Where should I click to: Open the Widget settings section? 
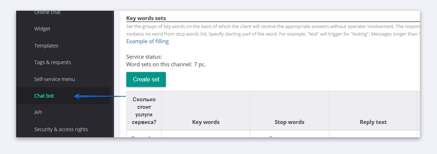(42, 29)
